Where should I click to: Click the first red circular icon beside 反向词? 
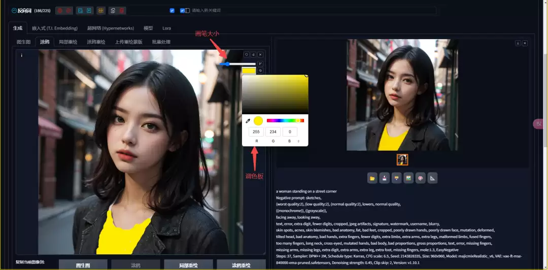pyautogui.click(x=60, y=11)
